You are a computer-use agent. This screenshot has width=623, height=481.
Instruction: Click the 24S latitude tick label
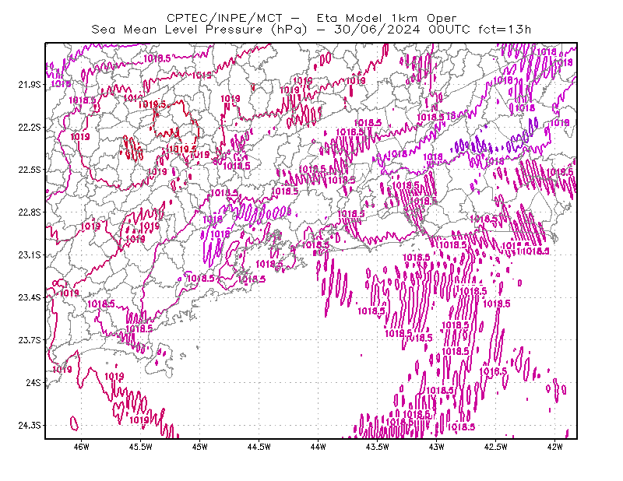33,382
